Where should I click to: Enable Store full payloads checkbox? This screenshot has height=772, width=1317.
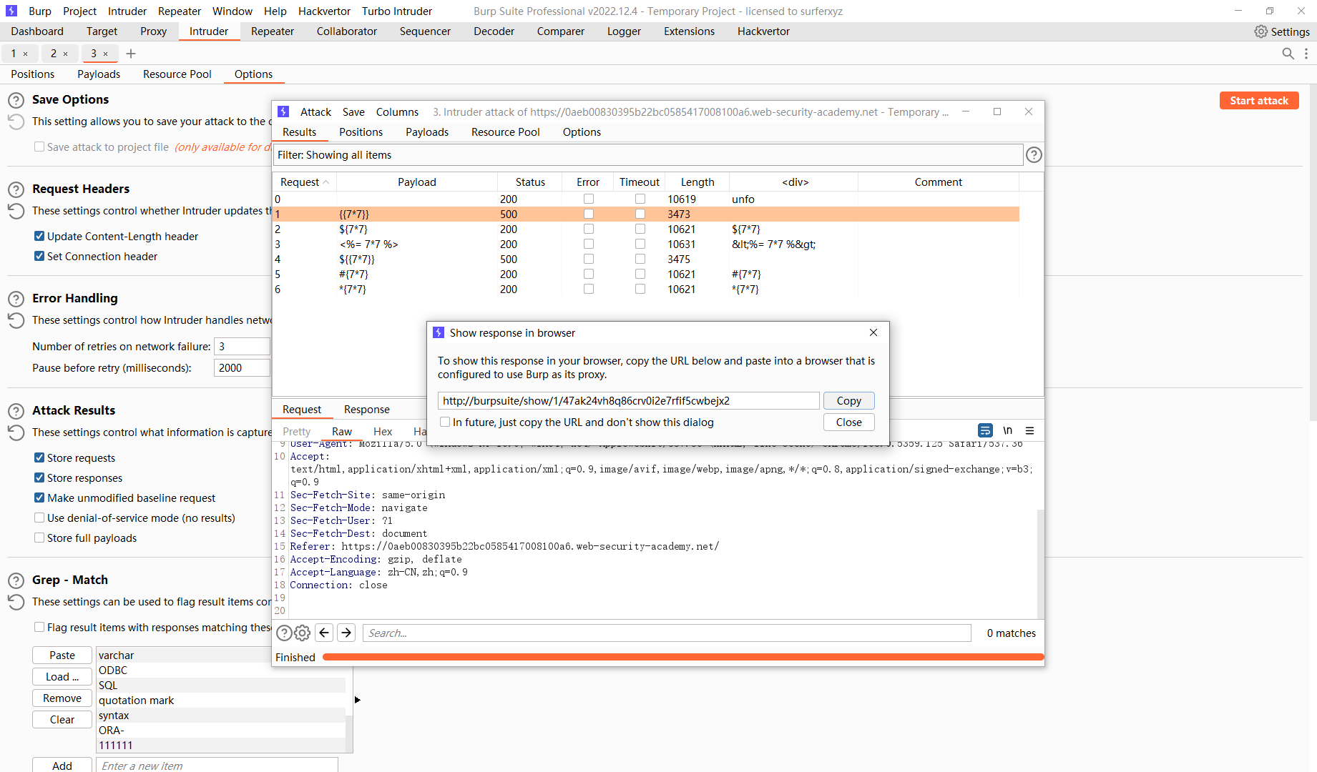[x=39, y=538]
